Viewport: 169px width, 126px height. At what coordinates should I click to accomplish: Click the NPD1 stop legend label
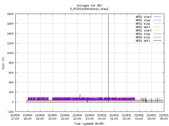[143, 34]
